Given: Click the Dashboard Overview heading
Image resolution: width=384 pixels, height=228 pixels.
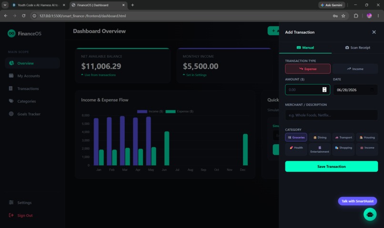Looking at the screenshot, I should tap(99, 31).
